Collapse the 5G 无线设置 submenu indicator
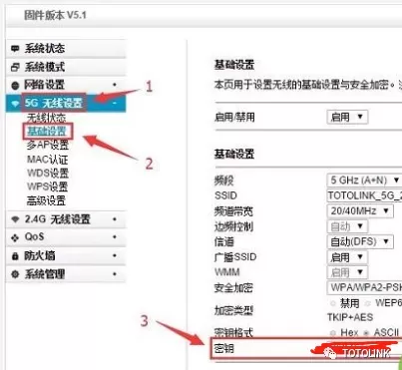402x370 pixels. (115, 104)
